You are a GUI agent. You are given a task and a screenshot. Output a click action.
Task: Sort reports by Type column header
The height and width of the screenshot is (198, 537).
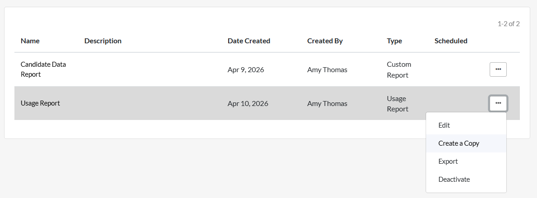[395, 41]
